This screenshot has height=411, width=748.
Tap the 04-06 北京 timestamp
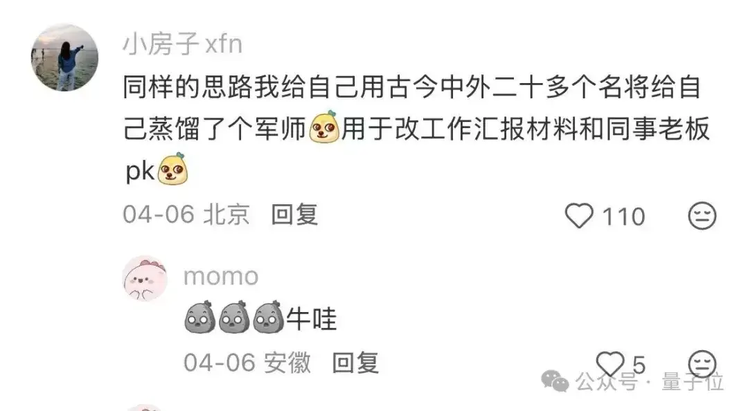[186, 214]
